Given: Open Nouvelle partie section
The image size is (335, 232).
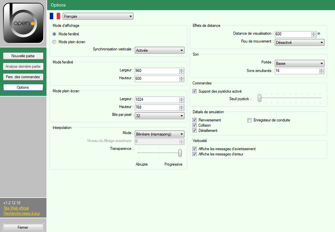Looking at the screenshot, I should 23,56.
